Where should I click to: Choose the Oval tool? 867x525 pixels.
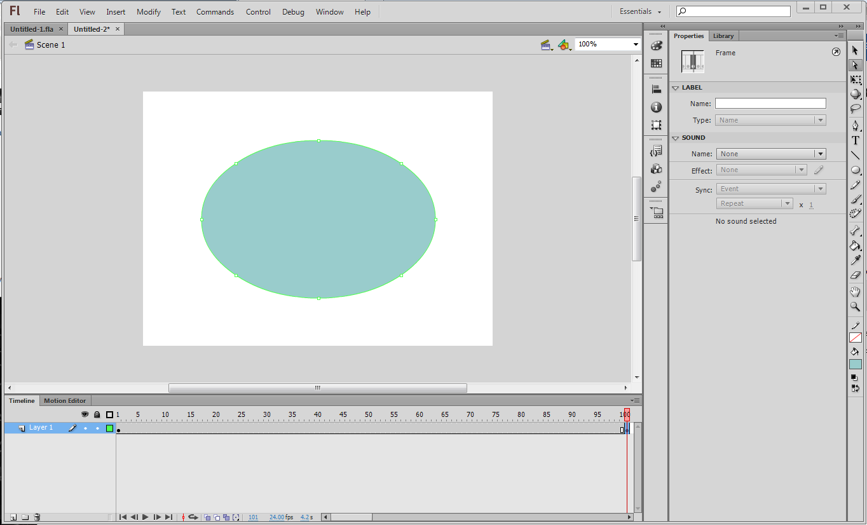click(855, 170)
